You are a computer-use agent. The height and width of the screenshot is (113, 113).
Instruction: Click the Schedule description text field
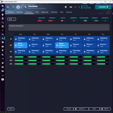click(x=59, y=27)
